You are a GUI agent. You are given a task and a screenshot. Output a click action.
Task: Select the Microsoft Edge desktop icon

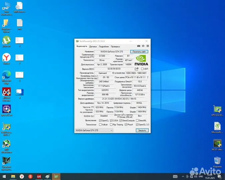(6, 77)
